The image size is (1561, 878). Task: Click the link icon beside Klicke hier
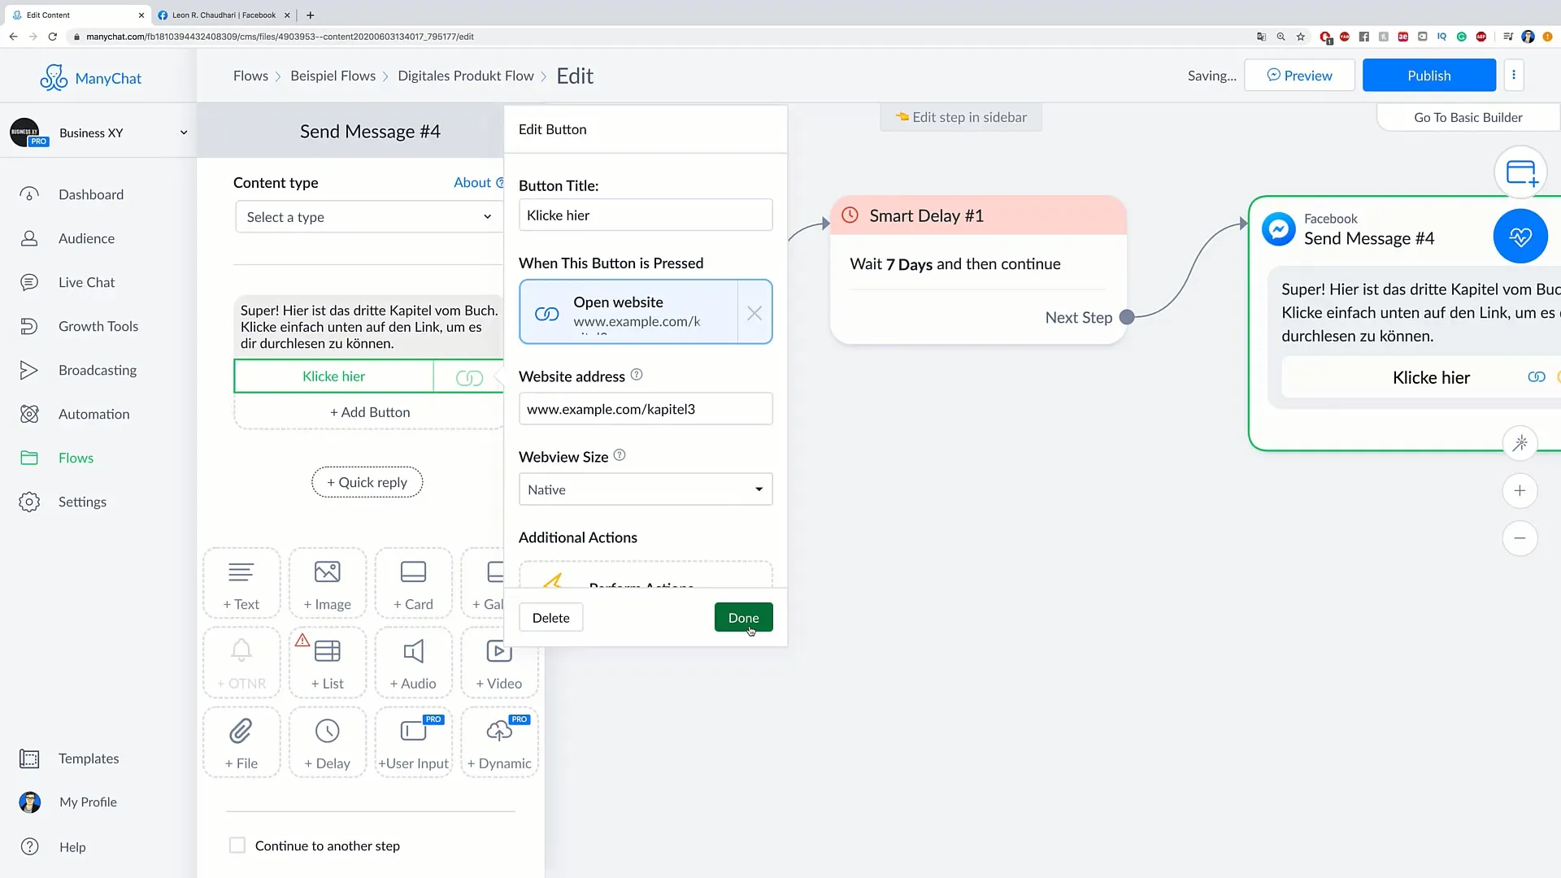coord(469,377)
